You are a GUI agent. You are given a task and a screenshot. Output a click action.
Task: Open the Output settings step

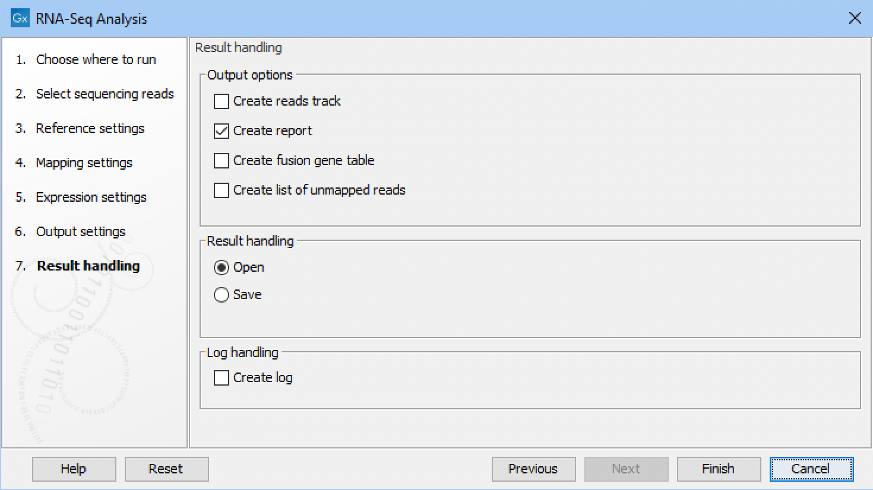(80, 232)
